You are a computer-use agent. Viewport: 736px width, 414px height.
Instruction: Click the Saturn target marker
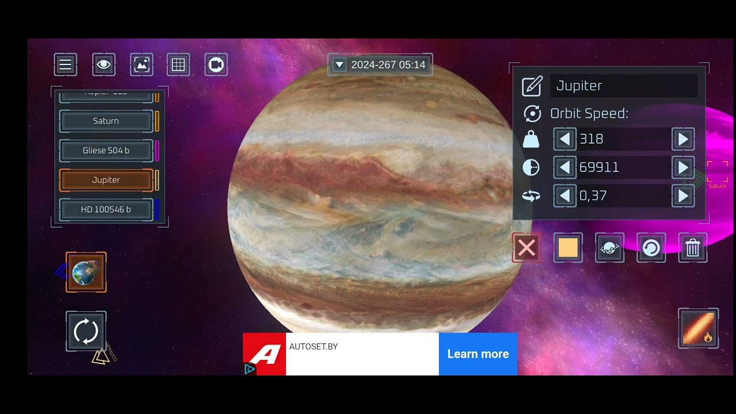pos(717,175)
